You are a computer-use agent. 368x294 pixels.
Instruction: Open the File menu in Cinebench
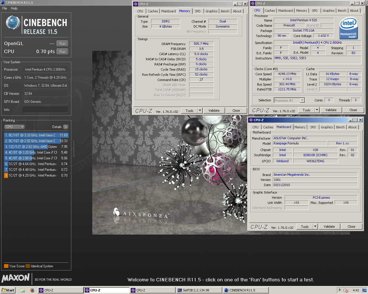5,8
